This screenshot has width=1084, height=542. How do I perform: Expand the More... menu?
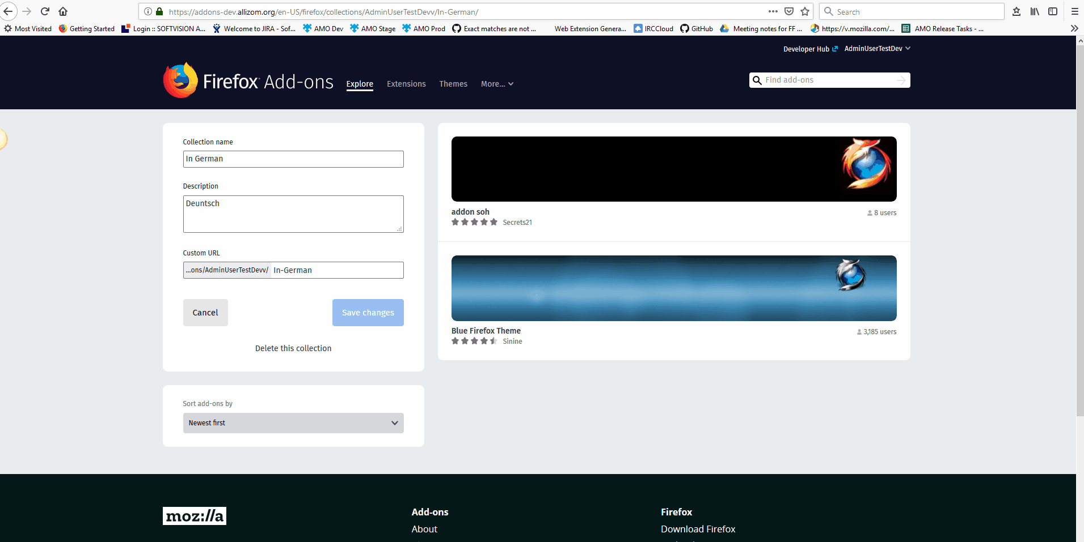tap(497, 84)
